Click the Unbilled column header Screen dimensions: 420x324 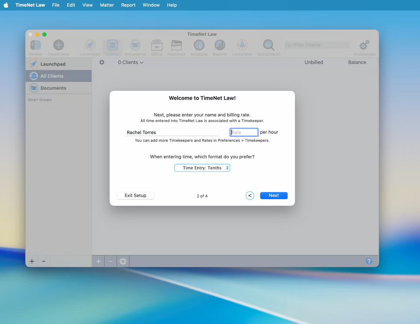coord(314,62)
